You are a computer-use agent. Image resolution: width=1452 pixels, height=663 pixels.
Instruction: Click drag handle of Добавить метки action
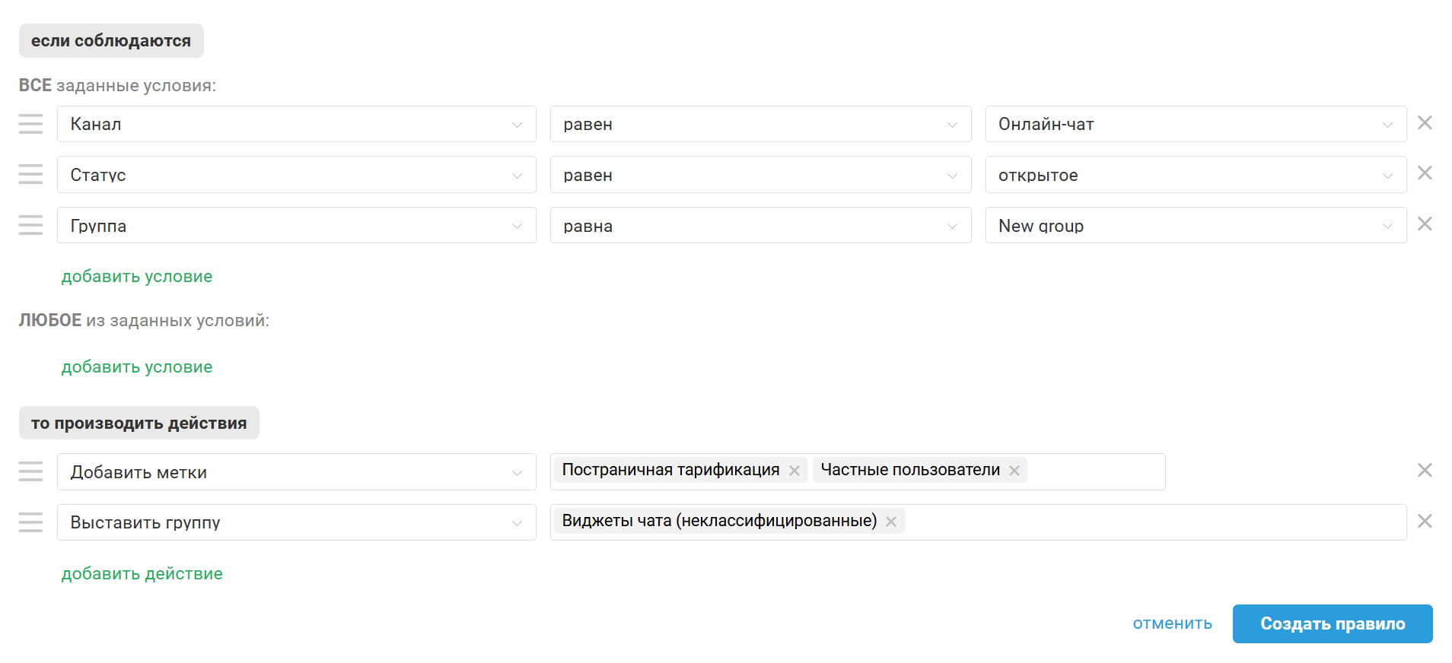pyautogui.click(x=30, y=471)
